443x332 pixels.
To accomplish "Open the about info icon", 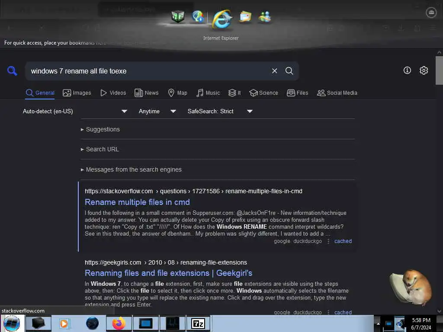I will coord(407,70).
